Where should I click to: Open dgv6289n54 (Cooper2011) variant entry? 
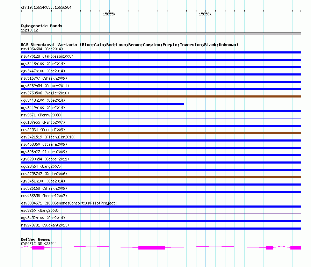pos(45,86)
